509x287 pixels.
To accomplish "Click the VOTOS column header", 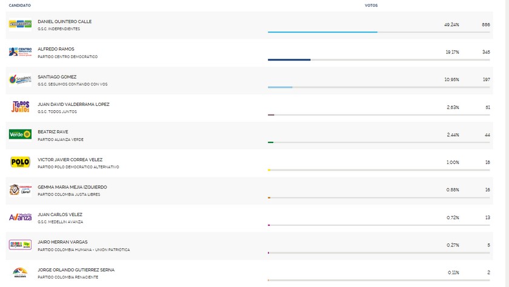I will click(372, 5).
